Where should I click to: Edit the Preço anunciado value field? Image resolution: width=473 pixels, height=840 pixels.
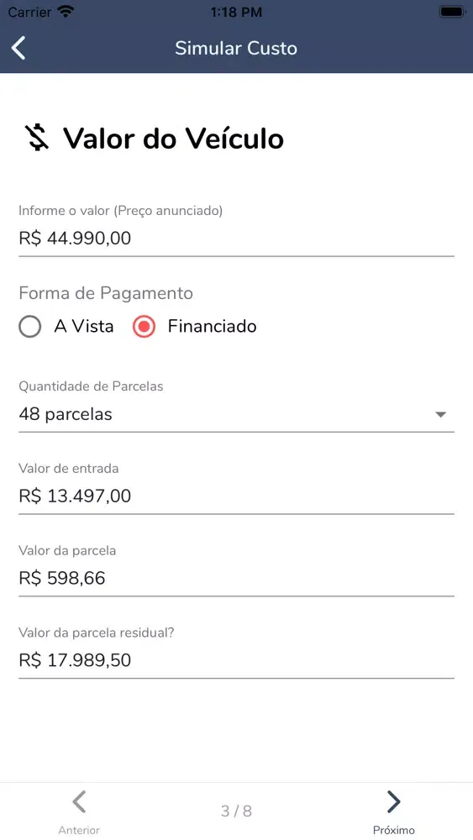236,239
